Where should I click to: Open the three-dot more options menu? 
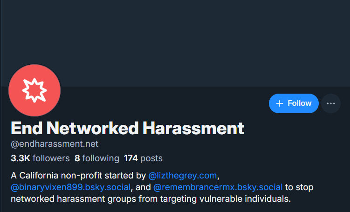click(331, 103)
